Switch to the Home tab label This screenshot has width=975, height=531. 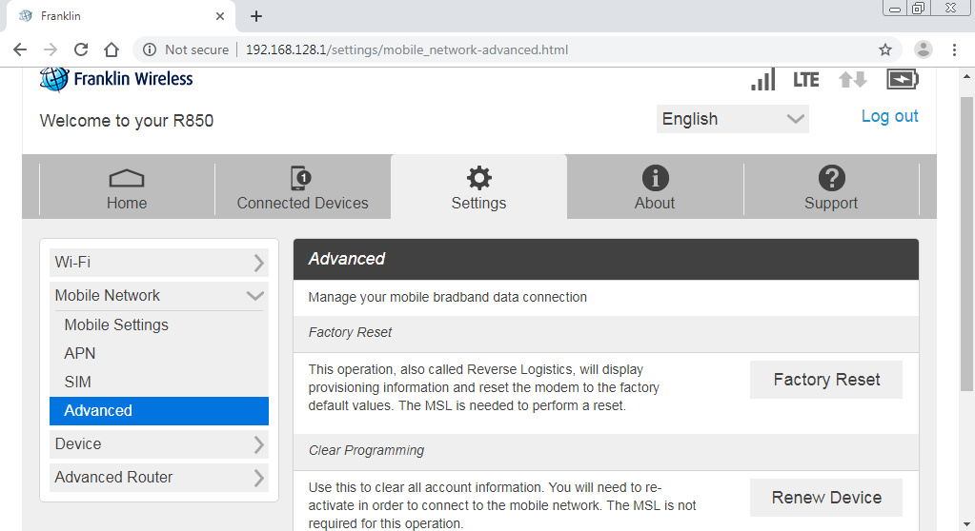[127, 203]
